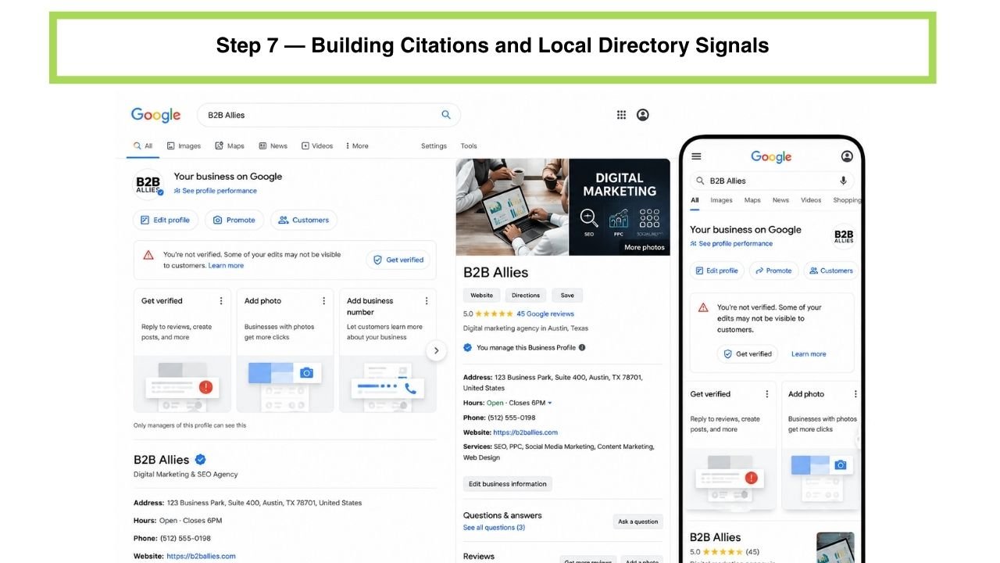The height and width of the screenshot is (563, 1000).
Task: Open the three-dot menu on mobile 'Get verified' card
Action: point(767,394)
